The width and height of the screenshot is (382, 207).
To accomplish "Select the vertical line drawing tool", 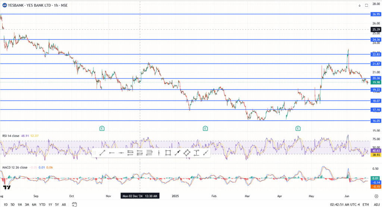I will (x=159, y=153).
